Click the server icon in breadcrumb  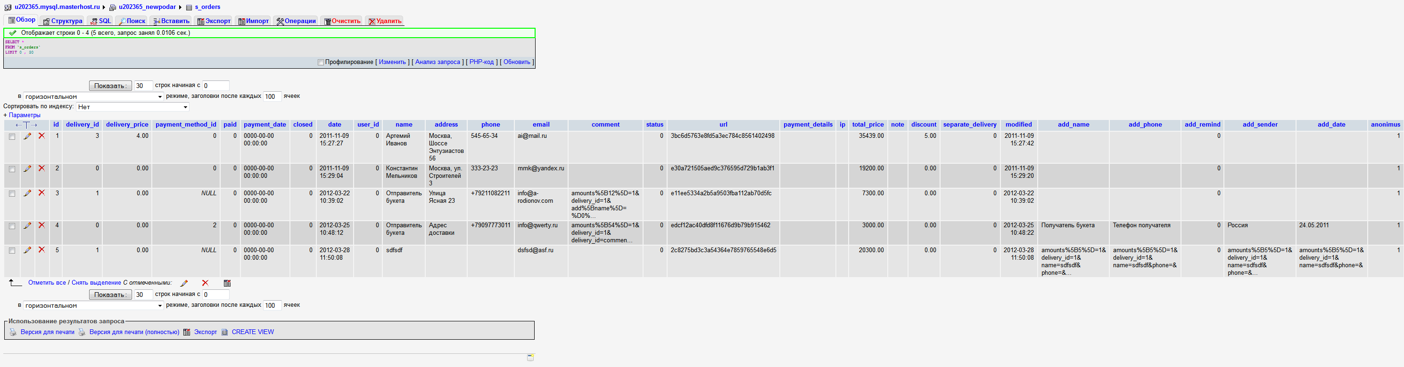(8, 7)
